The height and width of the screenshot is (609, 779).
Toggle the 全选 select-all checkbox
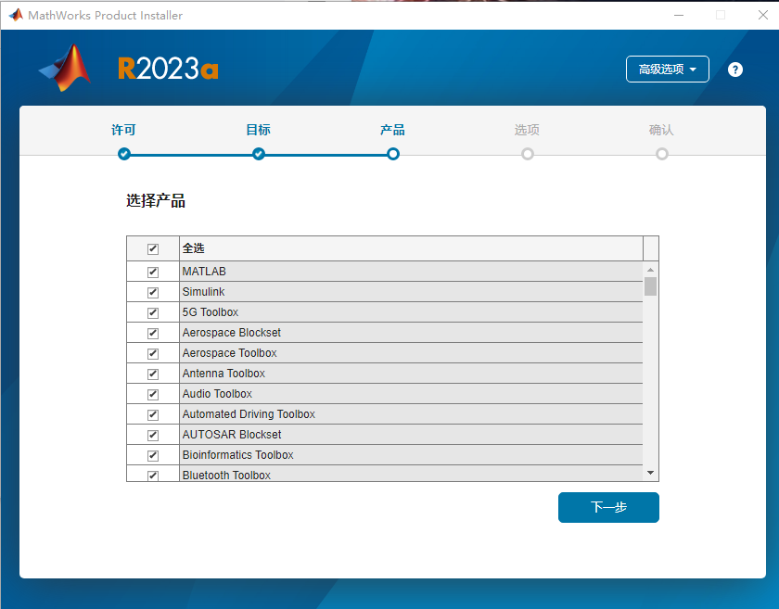tap(152, 248)
